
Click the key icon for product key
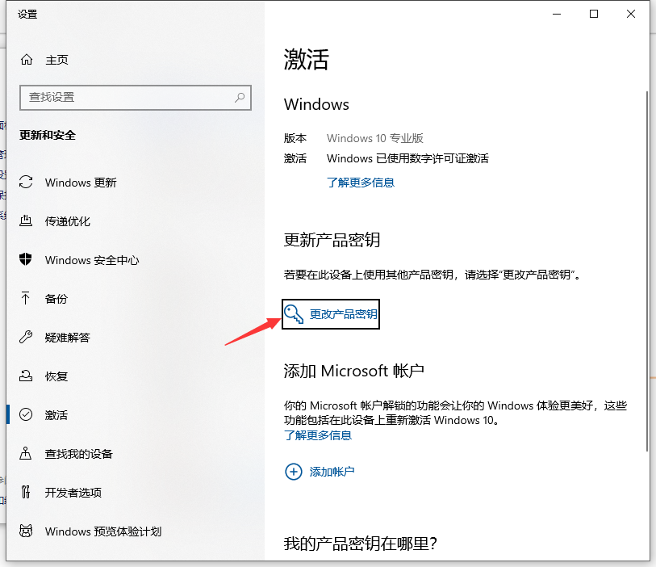click(295, 314)
